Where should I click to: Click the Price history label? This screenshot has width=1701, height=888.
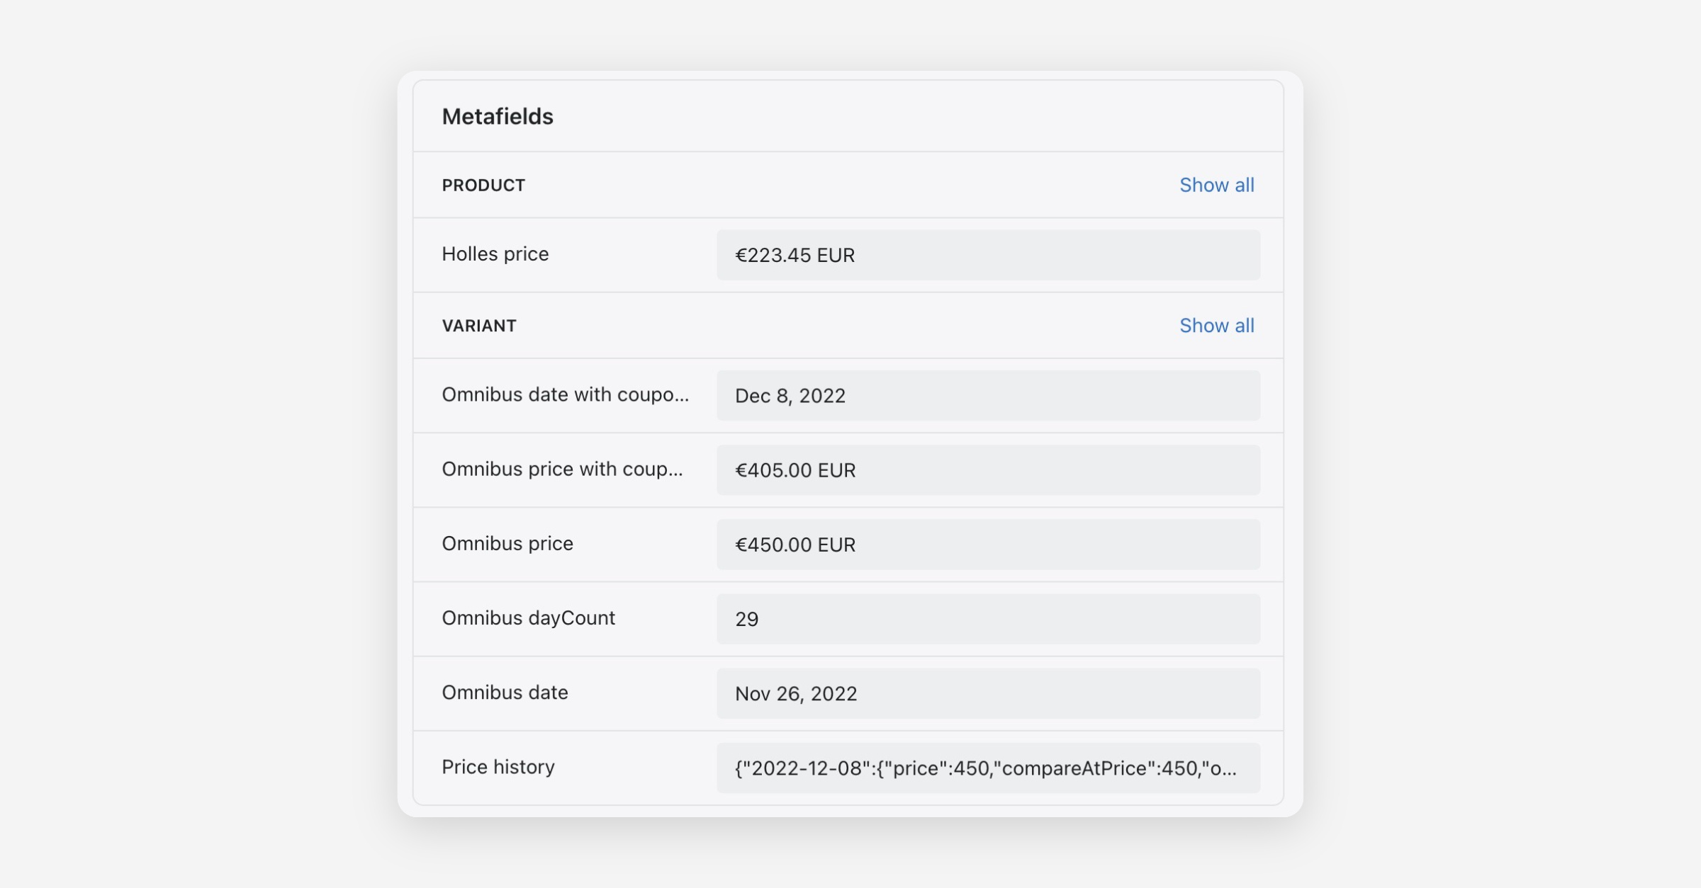[498, 767]
